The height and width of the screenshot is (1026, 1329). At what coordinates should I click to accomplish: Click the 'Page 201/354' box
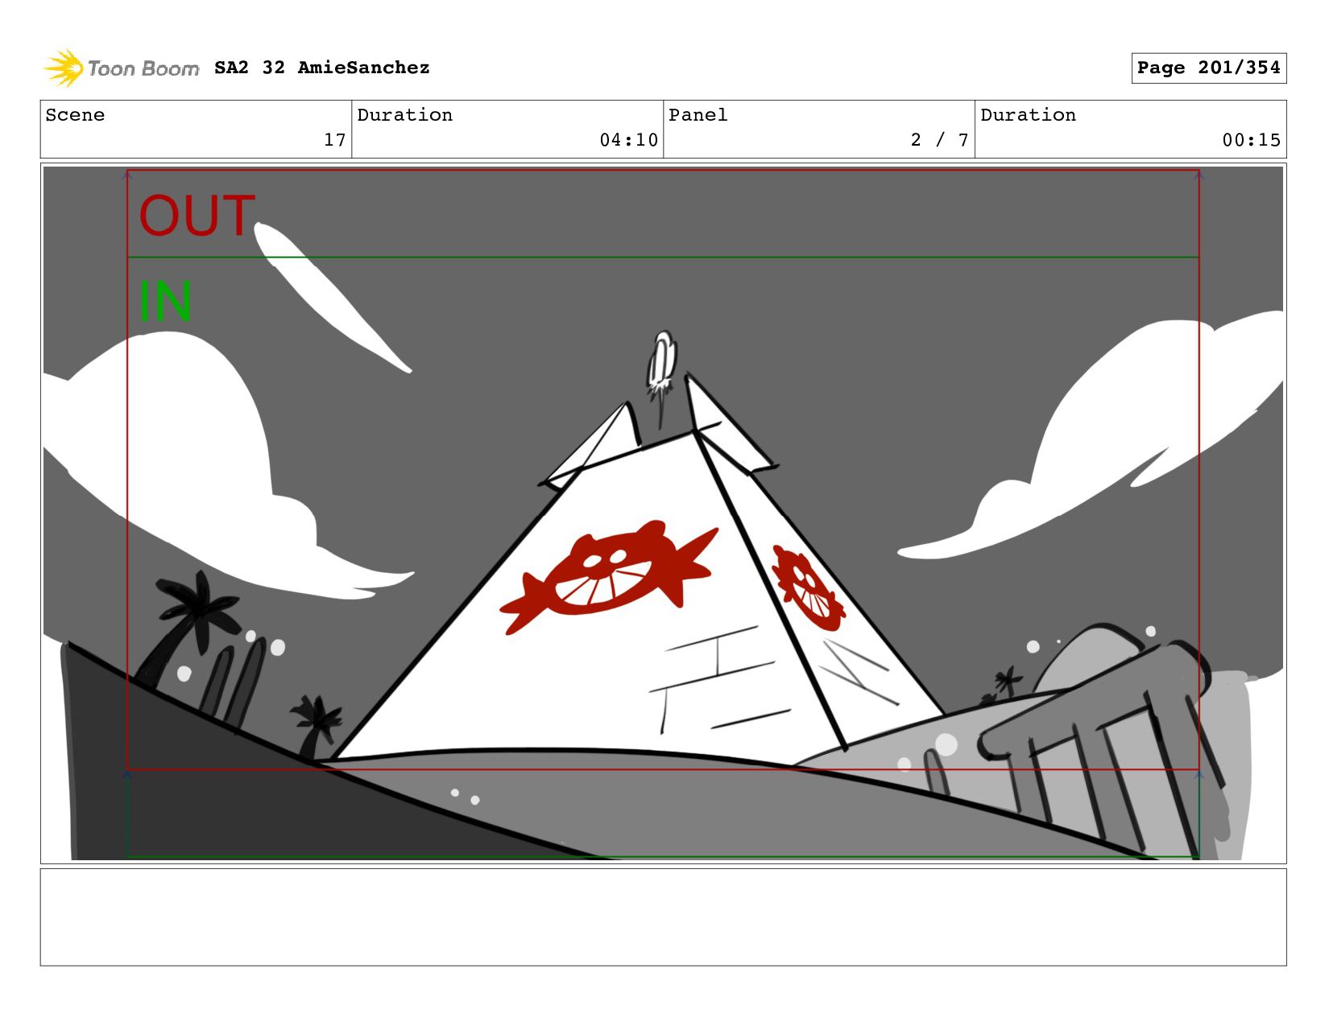click(x=1208, y=68)
